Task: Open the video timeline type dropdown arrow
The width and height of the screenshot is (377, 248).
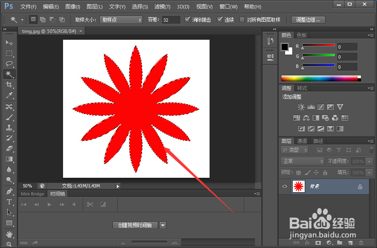Action: [163, 226]
